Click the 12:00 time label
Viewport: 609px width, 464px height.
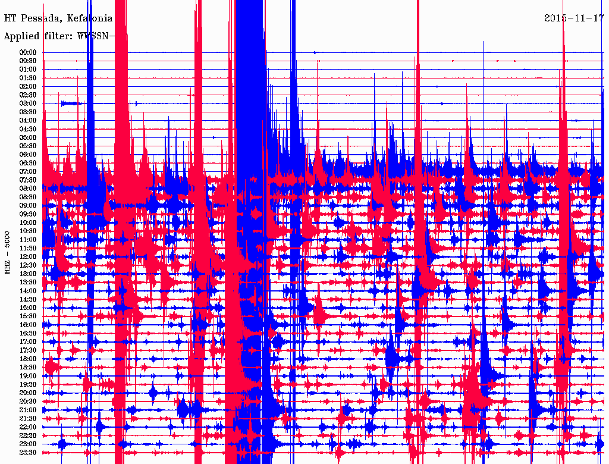[28, 257]
